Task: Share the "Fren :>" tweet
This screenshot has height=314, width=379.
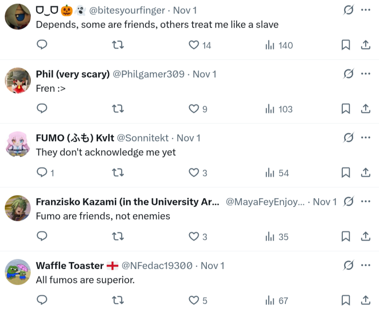Action: coord(366,109)
